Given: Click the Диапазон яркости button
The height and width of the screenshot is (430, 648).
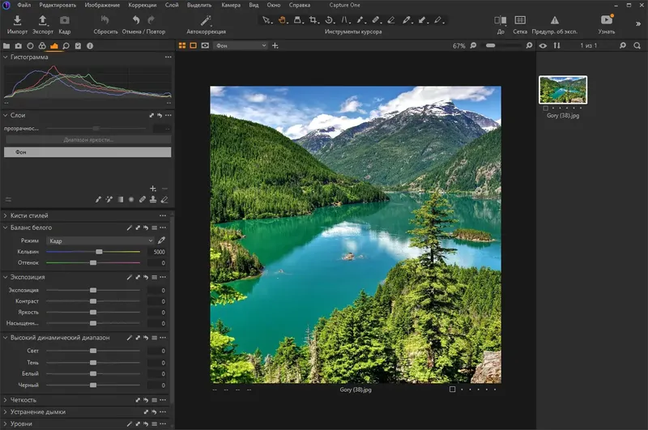Looking at the screenshot, I should tap(87, 139).
